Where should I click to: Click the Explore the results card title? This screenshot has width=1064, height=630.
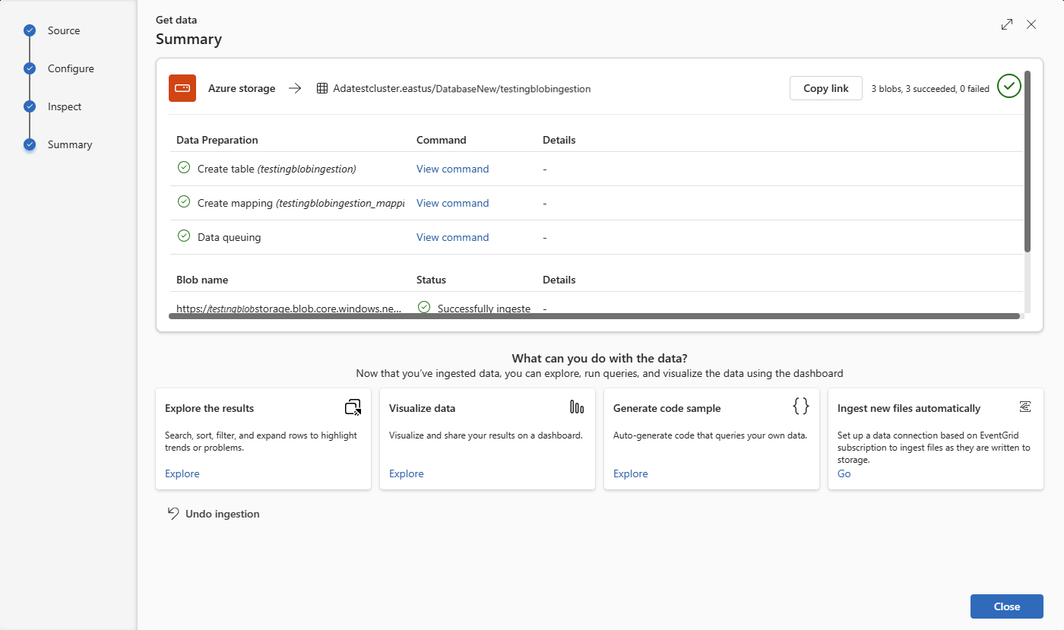tap(210, 408)
